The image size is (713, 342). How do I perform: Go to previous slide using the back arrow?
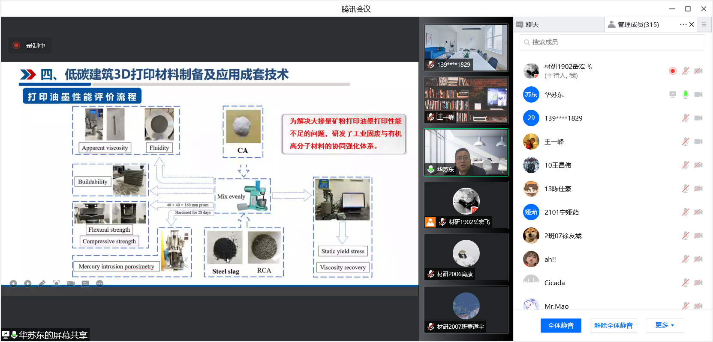tap(13, 283)
